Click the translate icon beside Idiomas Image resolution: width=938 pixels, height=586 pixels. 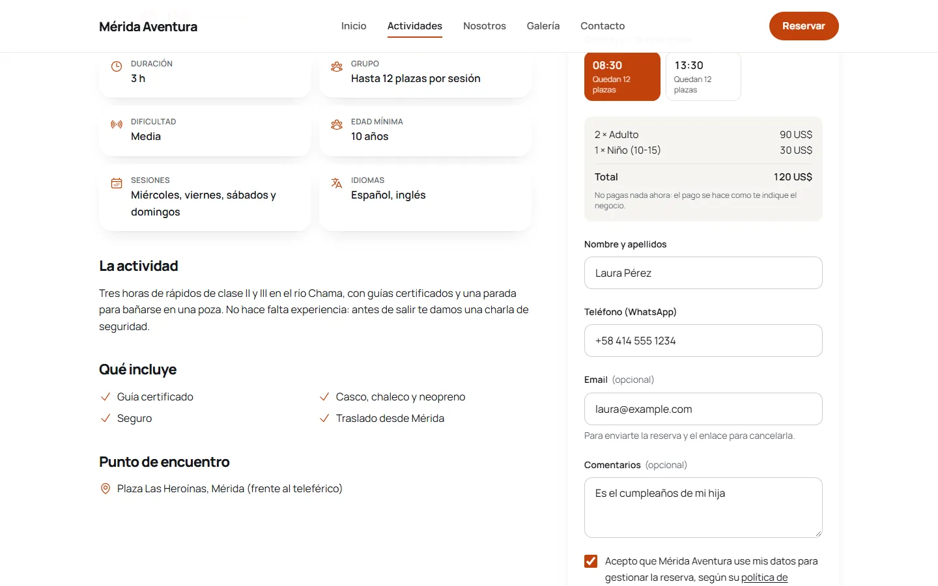pyautogui.click(x=337, y=183)
